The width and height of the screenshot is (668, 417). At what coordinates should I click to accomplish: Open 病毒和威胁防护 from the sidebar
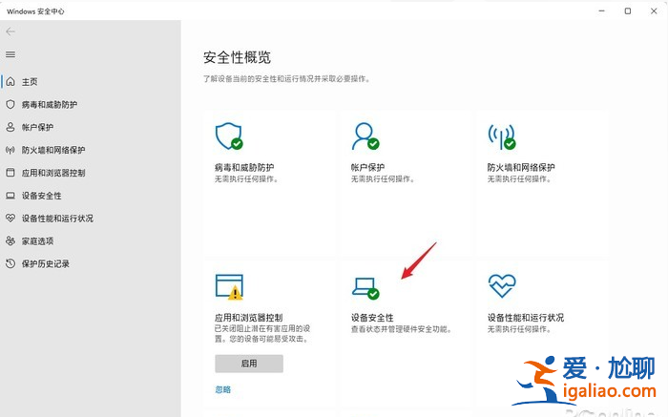click(48, 104)
